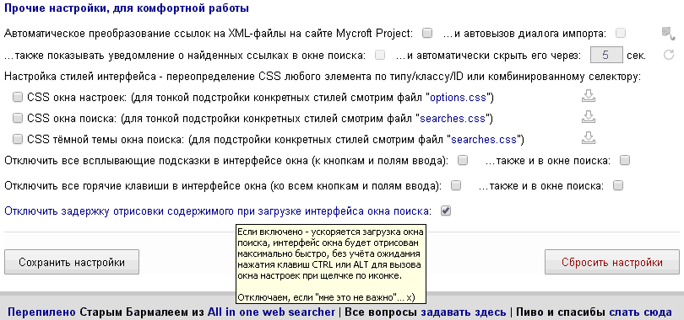
Task: Follow the 'задавать здесь' link
Action: coord(464,312)
